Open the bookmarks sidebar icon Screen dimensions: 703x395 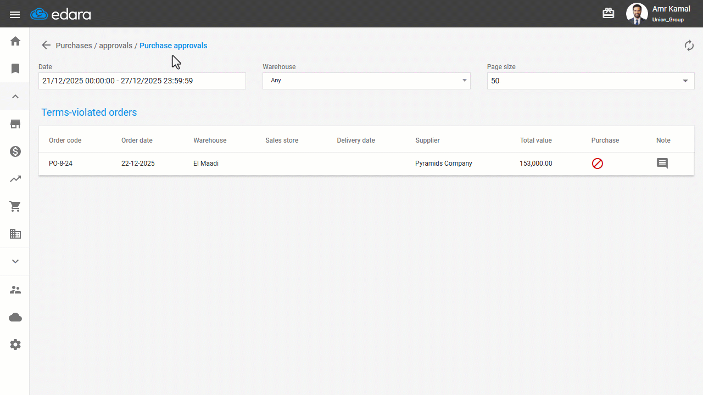coord(15,69)
